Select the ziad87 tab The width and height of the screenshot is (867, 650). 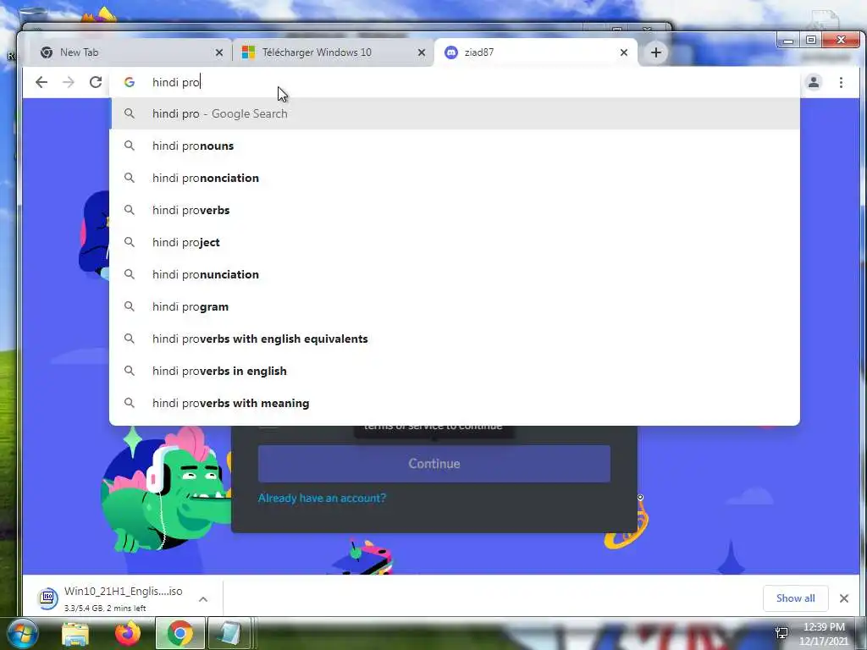535,52
